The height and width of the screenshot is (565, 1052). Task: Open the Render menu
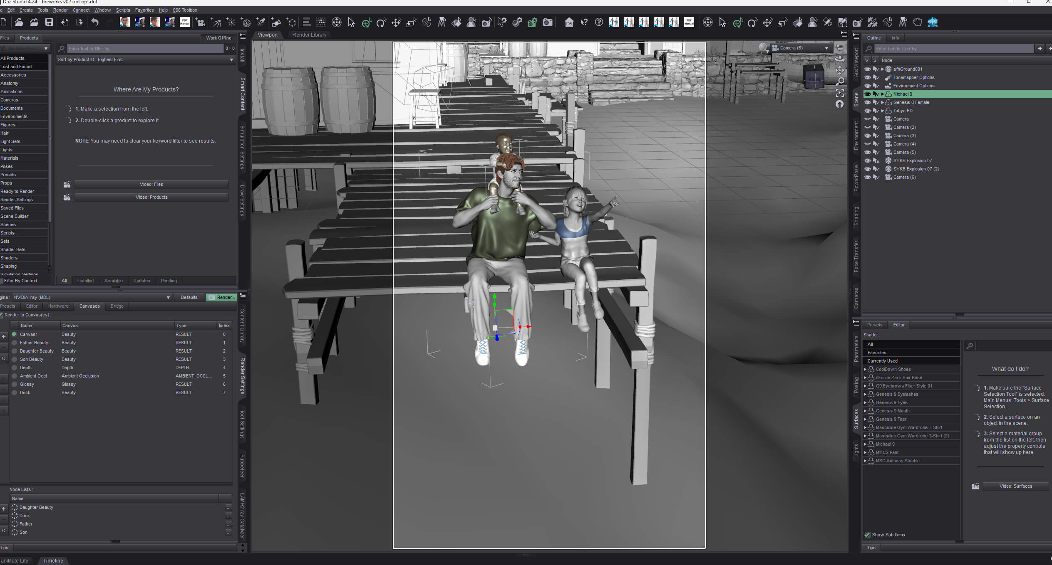pyautogui.click(x=60, y=10)
